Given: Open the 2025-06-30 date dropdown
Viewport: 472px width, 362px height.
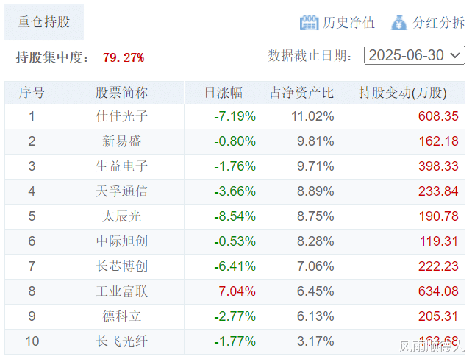Looking at the screenshot, I should (x=415, y=55).
